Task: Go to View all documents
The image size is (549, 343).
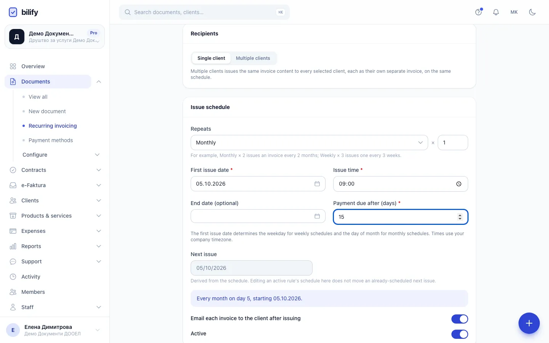Action: 38,97
